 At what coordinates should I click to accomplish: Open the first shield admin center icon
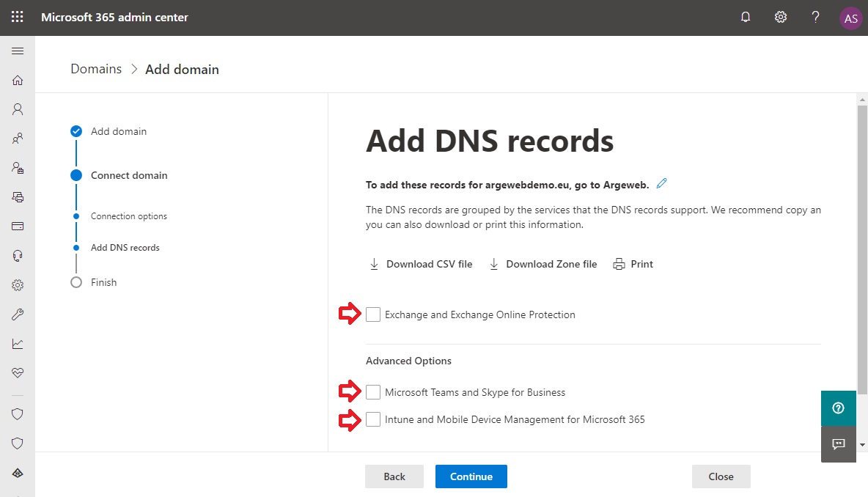(18, 414)
